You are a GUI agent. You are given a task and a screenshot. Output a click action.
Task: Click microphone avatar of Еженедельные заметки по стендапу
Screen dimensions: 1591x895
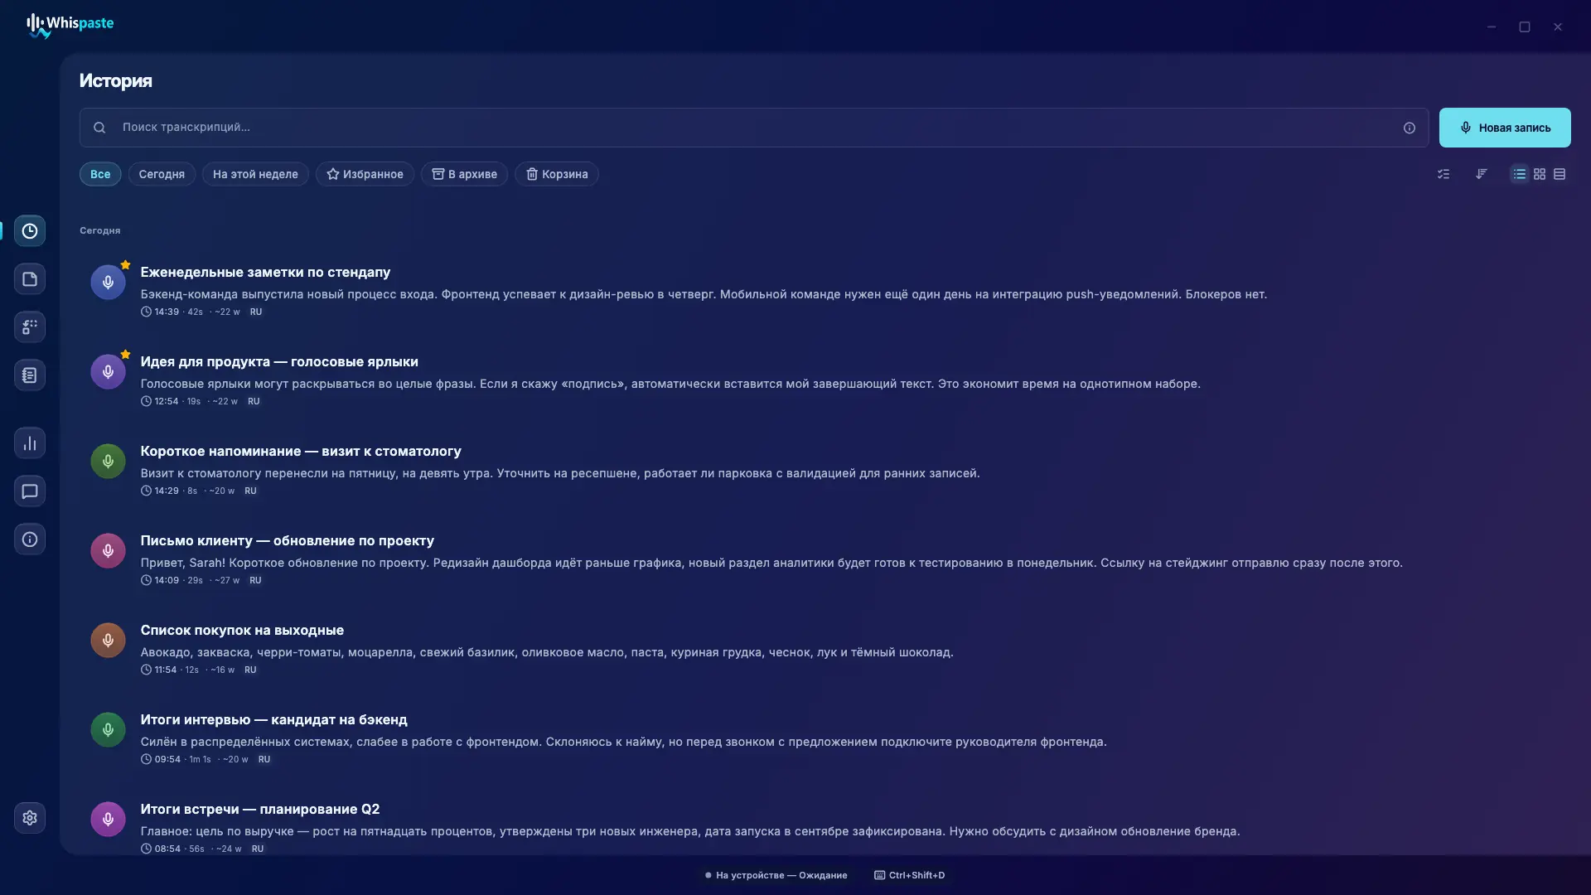pyautogui.click(x=108, y=283)
